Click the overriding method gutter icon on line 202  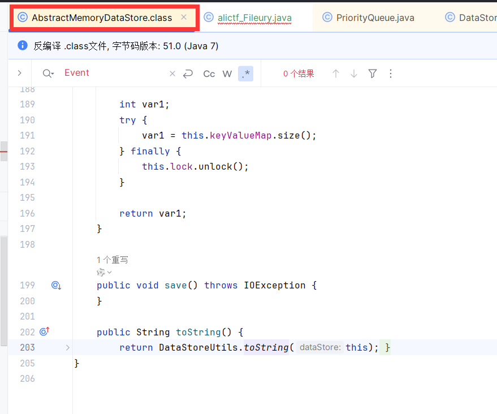coord(45,332)
